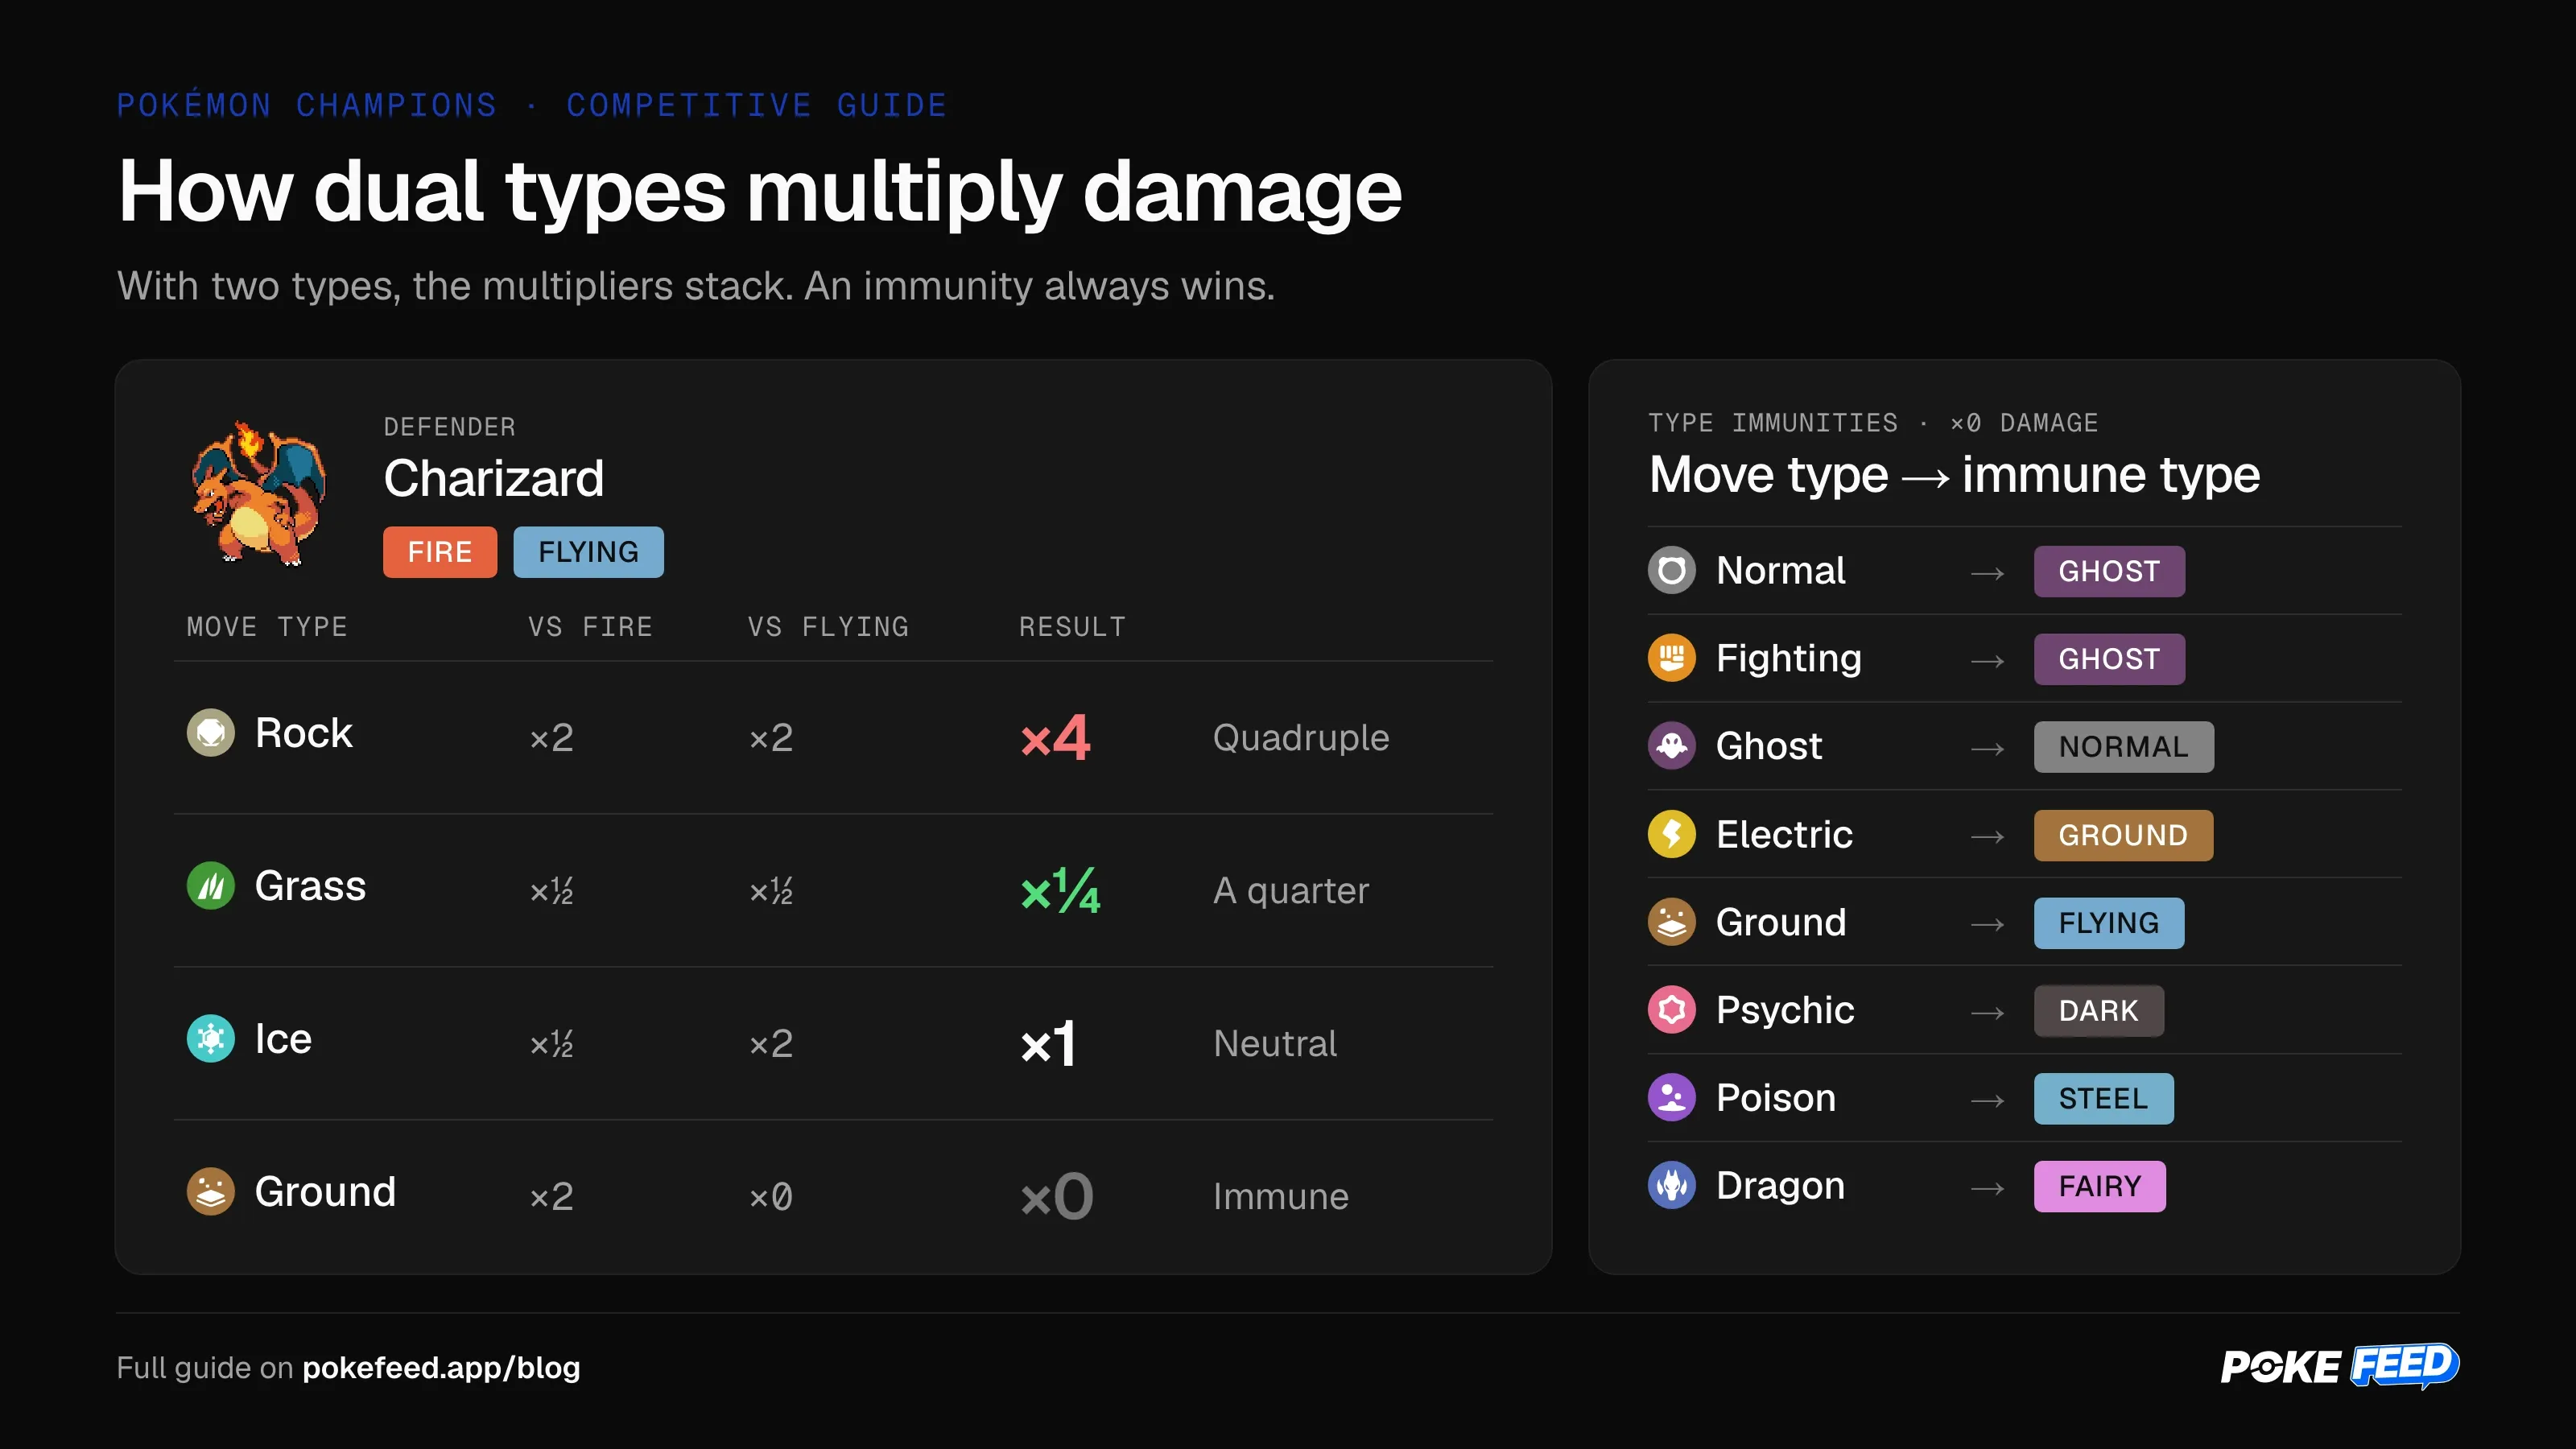This screenshot has height=1449, width=2576.
Task: Click the FAIRY badge next to Dragon
Action: click(x=2100, y=1187)
